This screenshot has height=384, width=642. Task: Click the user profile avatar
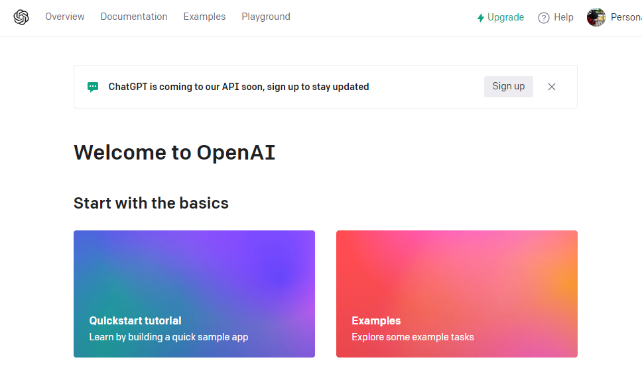pos(596,17)
